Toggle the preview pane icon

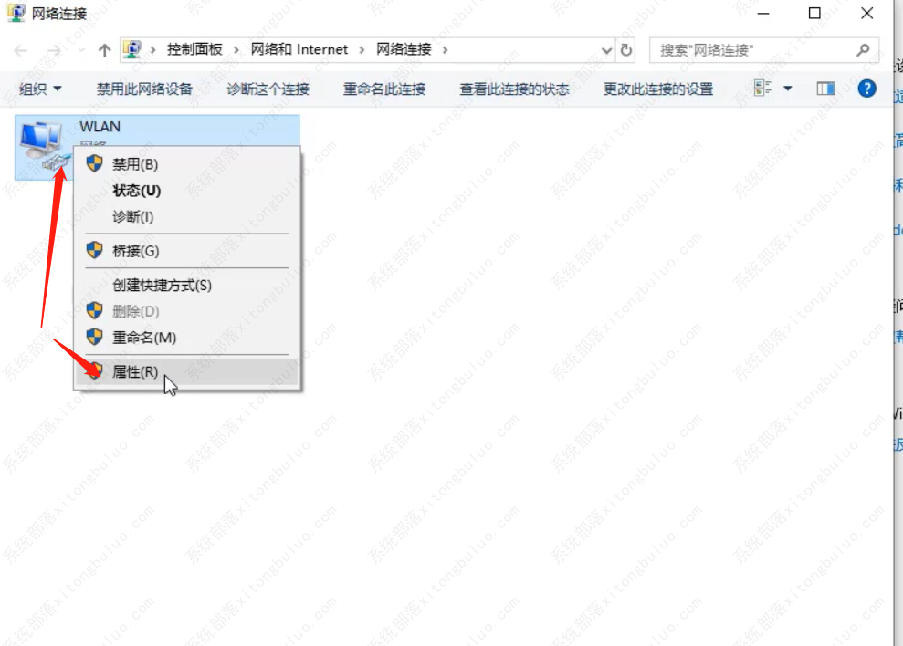826,89
